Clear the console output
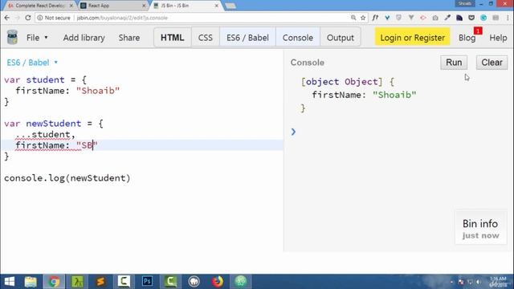Screen dimensions: 514x289 [x=492, y=63]
